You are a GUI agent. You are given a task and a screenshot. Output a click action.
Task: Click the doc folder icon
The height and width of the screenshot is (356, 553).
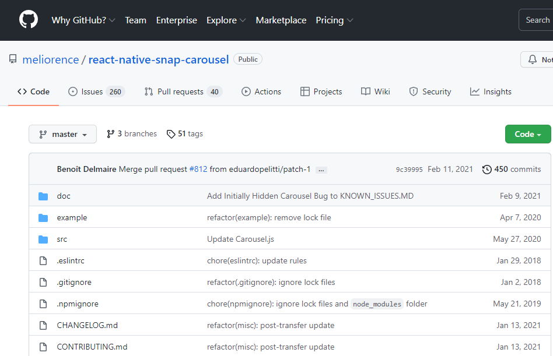click(x=43, y=196)
